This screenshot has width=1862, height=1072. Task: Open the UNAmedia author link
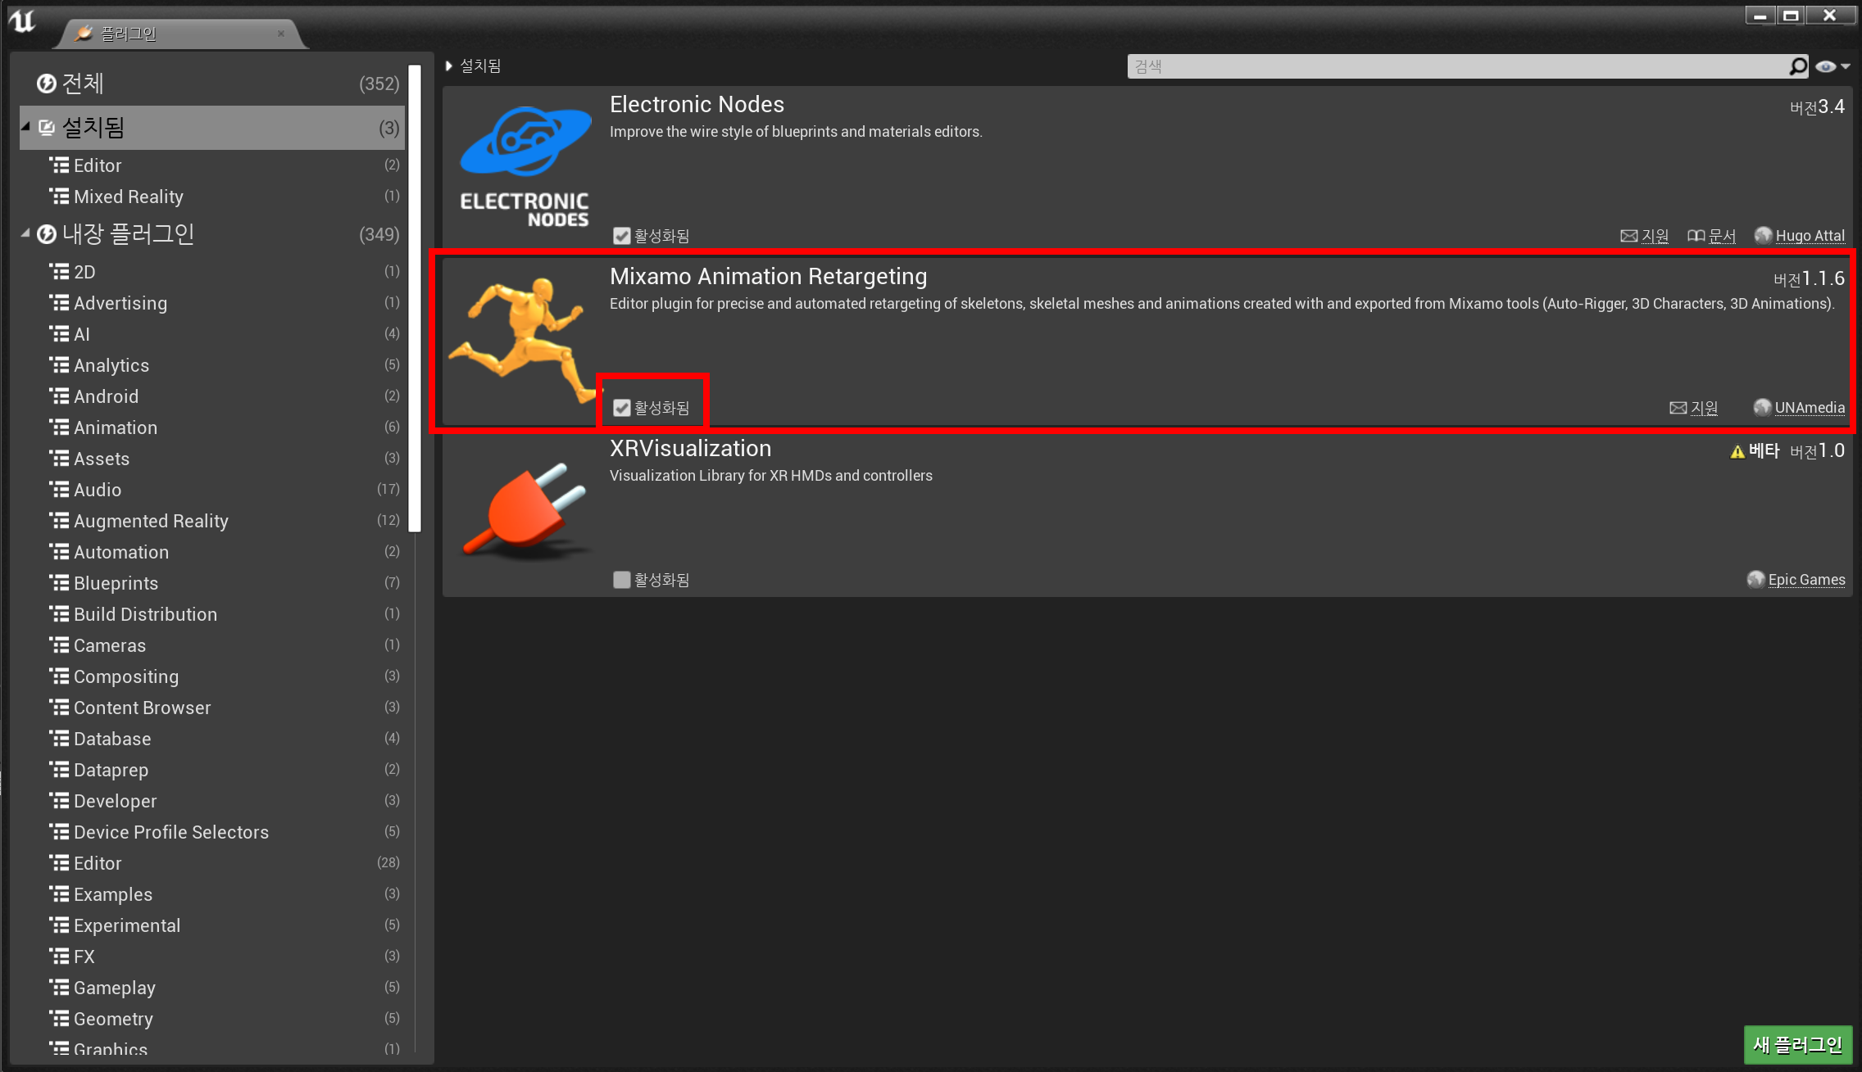(x=1810, y=408)
